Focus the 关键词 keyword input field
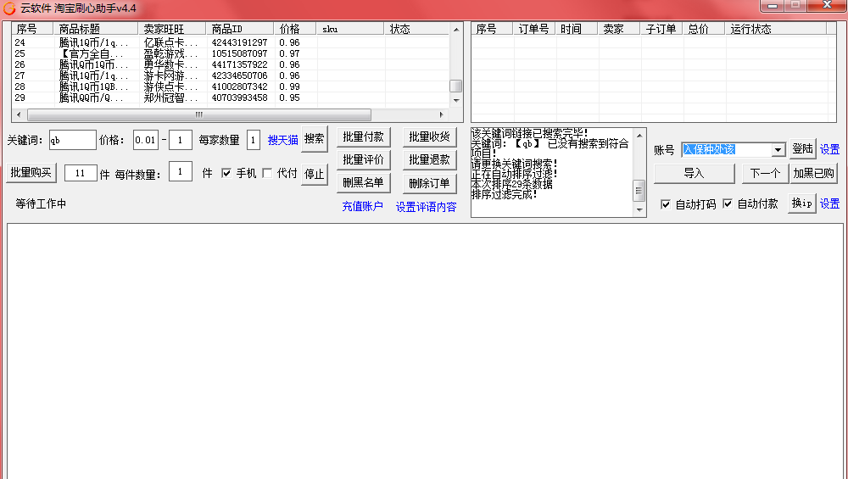Image resolution: width=848 pixels, height=479 pixels. tap(72, 140)
